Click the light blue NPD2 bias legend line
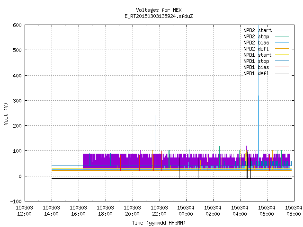The image size is (303, 227). pos(282,43)
